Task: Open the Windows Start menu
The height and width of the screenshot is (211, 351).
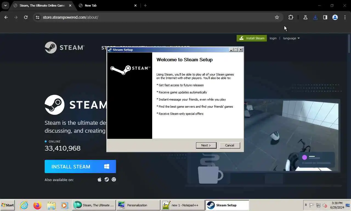Action: coord(7,205)
